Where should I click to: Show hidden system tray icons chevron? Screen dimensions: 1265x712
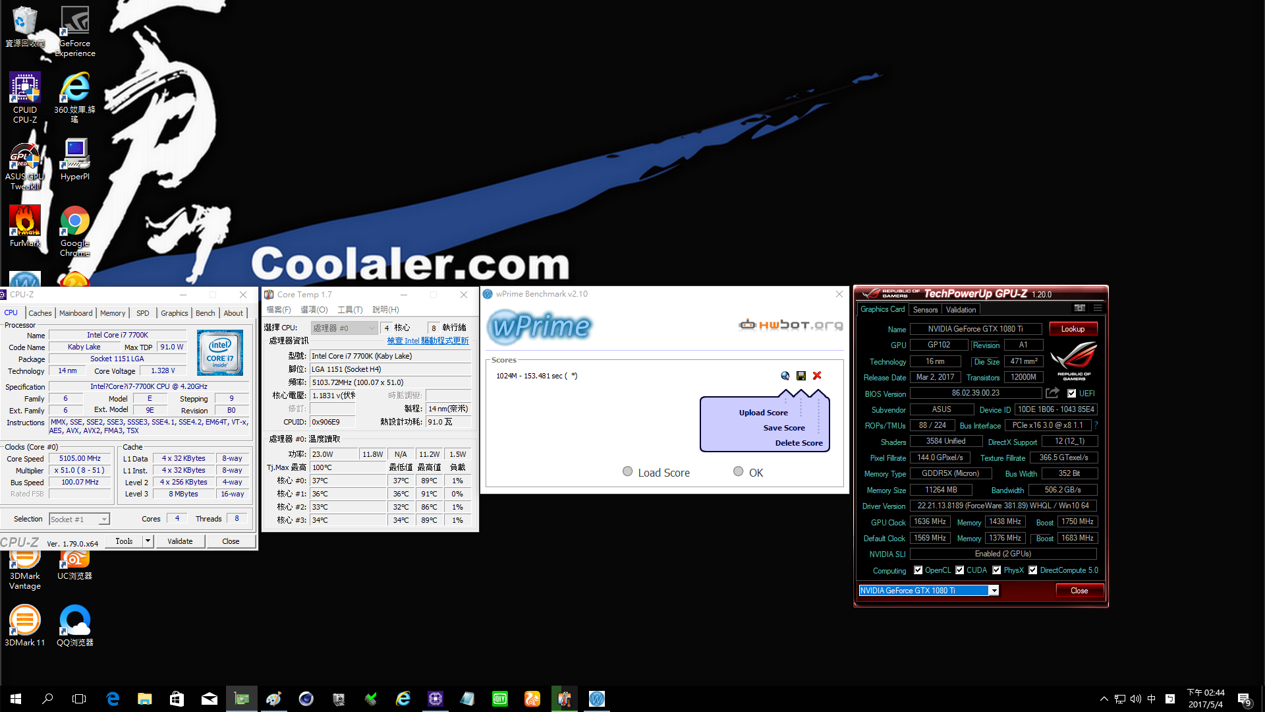pyautogui.click(x=1104, y=699)
